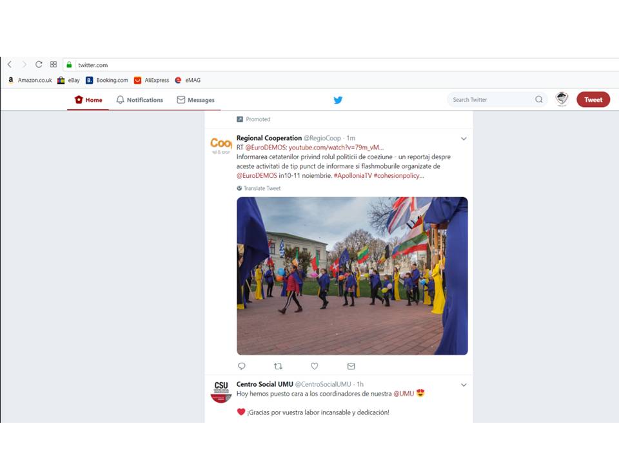Open the eBay bookmark
619x464 pixels.
69,80
